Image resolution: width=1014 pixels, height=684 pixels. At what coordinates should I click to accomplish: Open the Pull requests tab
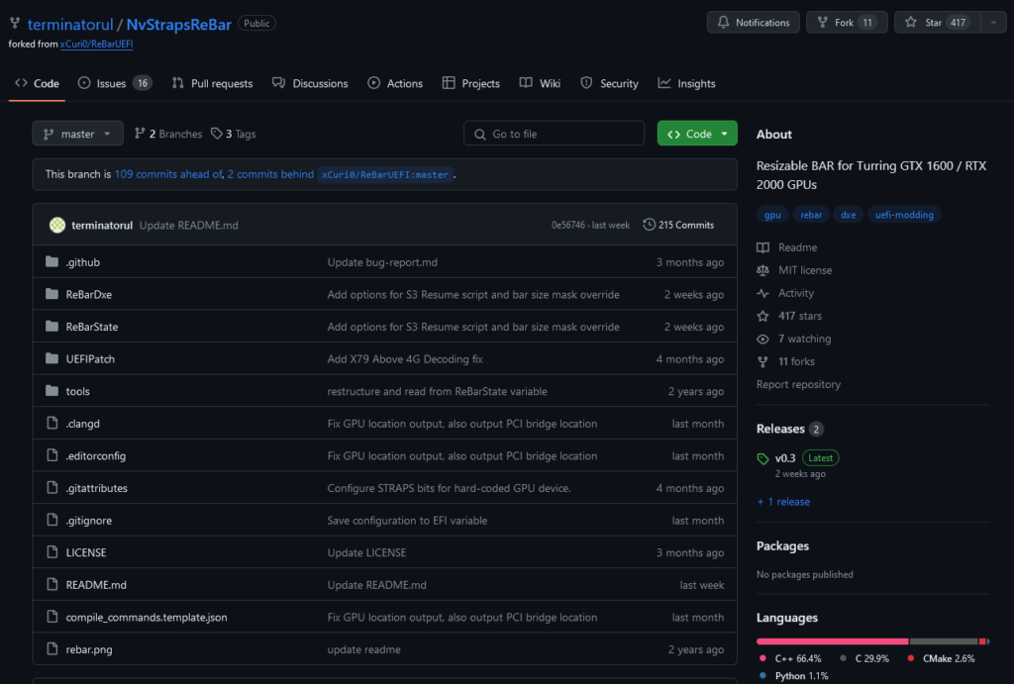click(x=212, y=83)
